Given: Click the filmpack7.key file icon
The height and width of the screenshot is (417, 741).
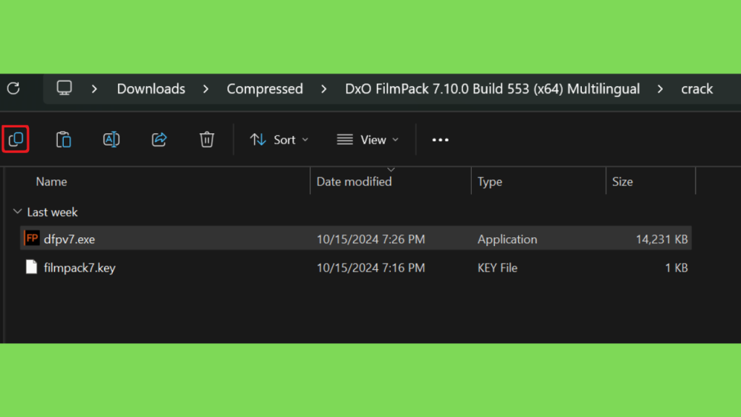Looking at the screenshot, I should tap(32, 267).
